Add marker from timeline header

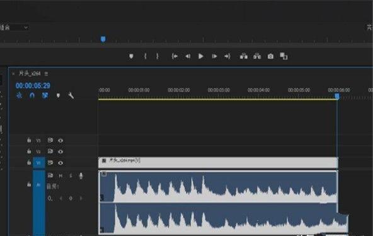tap(58, 96)
